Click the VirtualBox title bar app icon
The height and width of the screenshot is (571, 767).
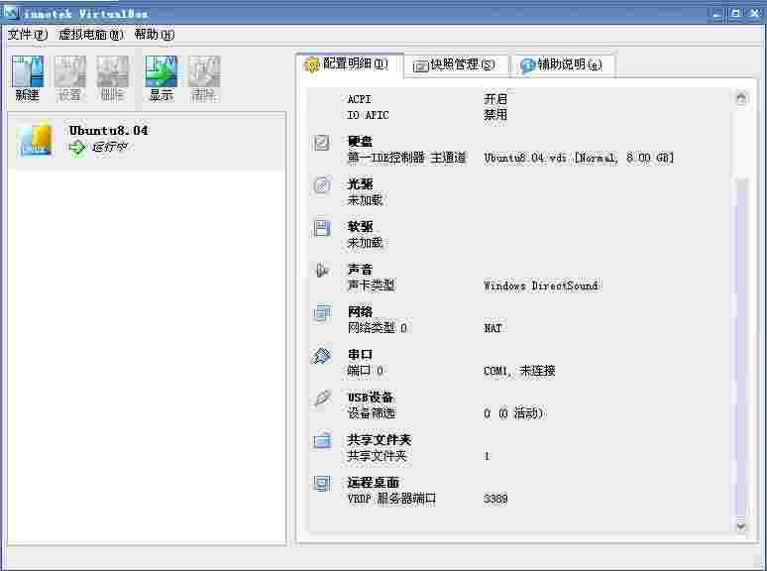point(11,12)
